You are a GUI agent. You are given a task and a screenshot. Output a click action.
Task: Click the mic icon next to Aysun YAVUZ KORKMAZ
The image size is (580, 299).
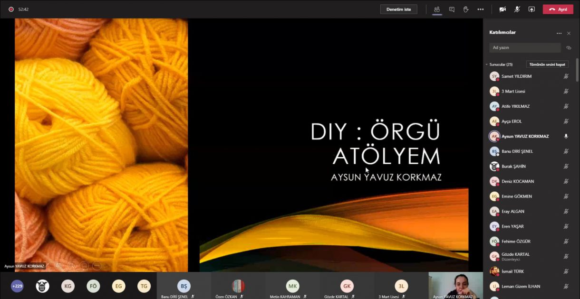566,136
